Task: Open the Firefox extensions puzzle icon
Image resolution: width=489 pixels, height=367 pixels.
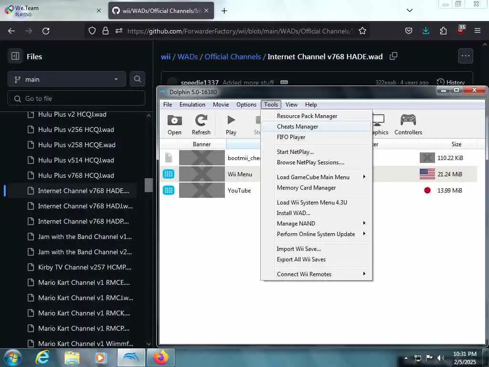Action: [443, 31]
